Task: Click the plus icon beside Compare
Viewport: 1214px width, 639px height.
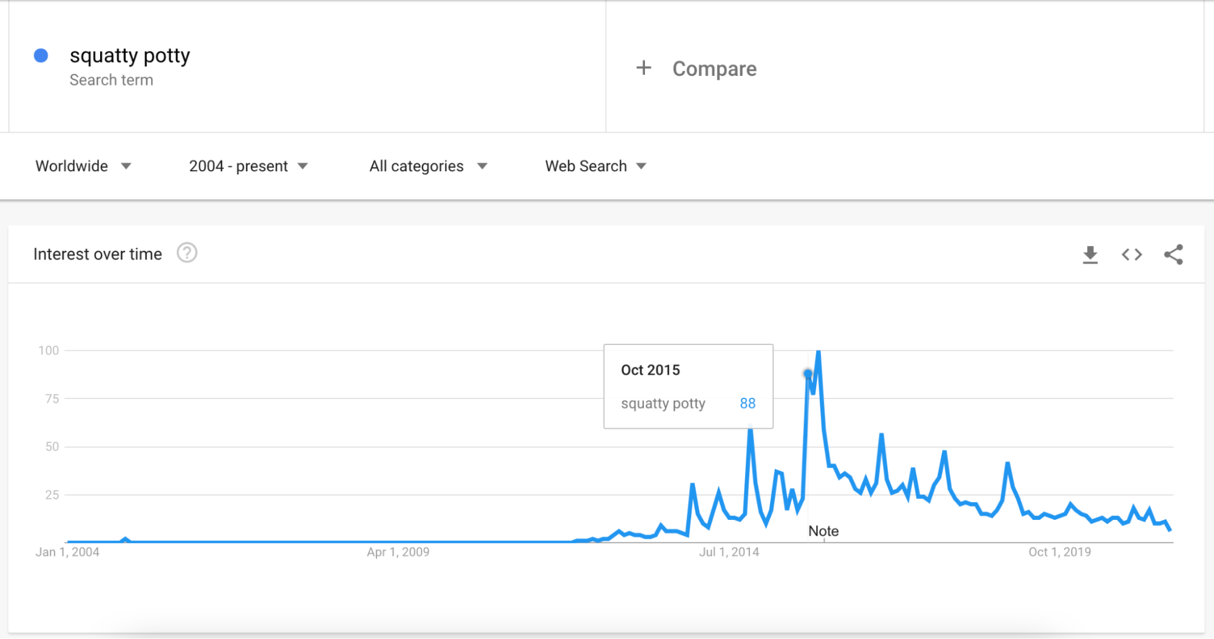Action: click(643, 68)
